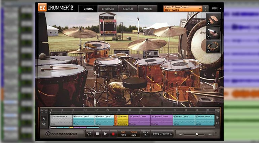Select the arrow pointer tool
Image resolution: width=259 pixels, height=143 pixels.
coord(44,118)
